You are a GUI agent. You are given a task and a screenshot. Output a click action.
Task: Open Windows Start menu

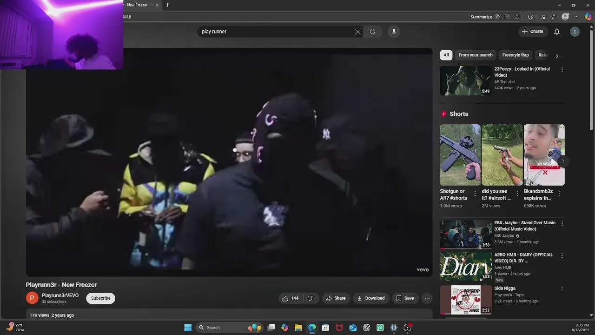(188, 328)
